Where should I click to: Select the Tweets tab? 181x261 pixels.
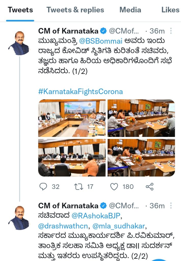[20, 10]
